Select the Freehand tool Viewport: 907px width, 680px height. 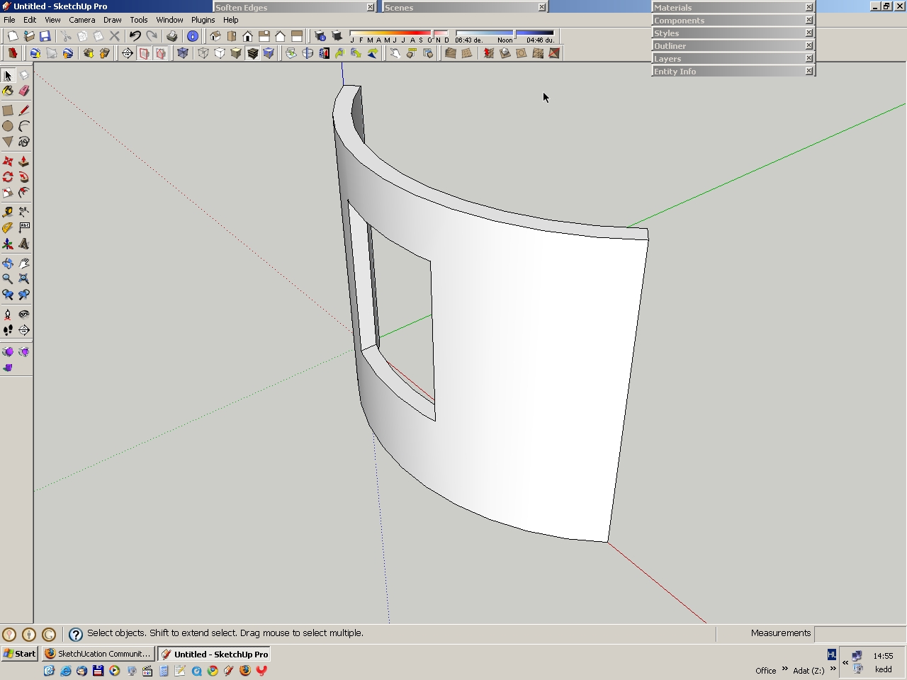coord(24,142)
